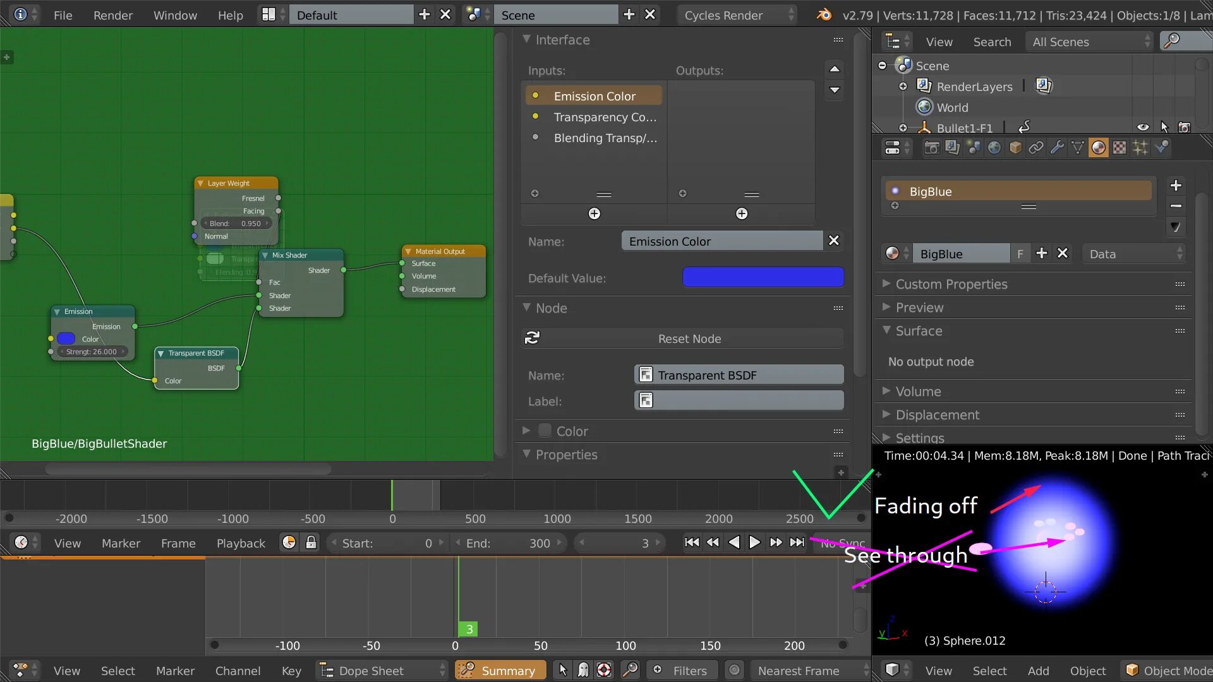Open the Texture checkerboard properties tab
1213x682 pixels.
pos(1119,148)
